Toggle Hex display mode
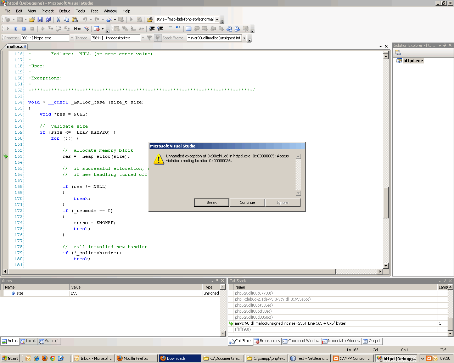 tap(77, 29)
